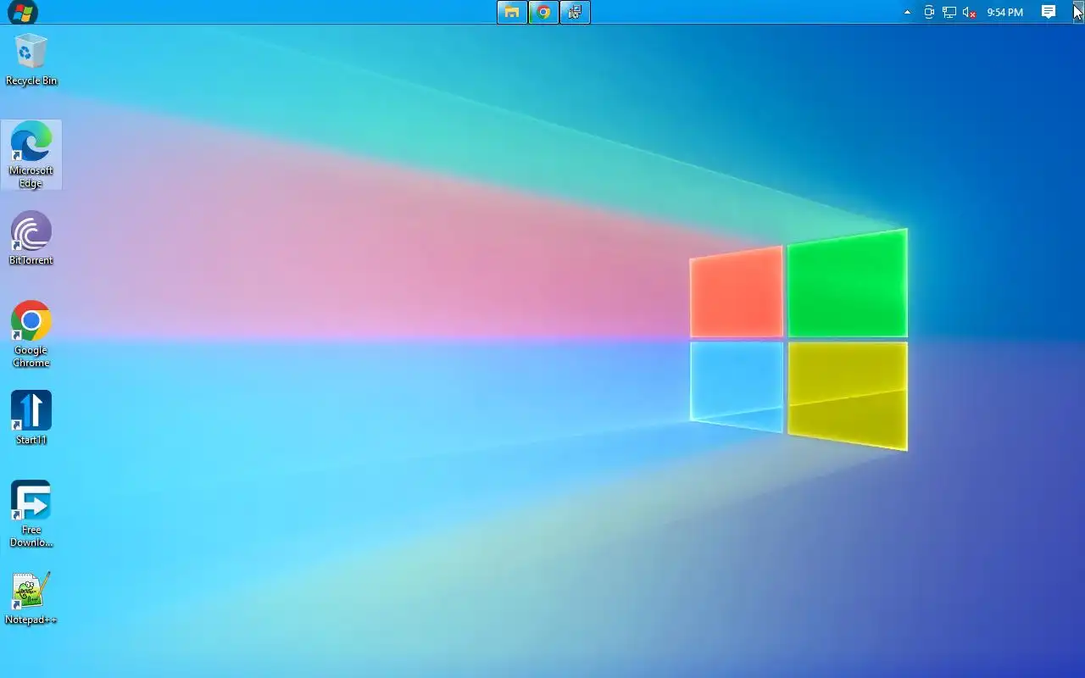Select the Notepad++ desktop shortcut
The width and height of the screenshot is (1085, 678).
31,598
